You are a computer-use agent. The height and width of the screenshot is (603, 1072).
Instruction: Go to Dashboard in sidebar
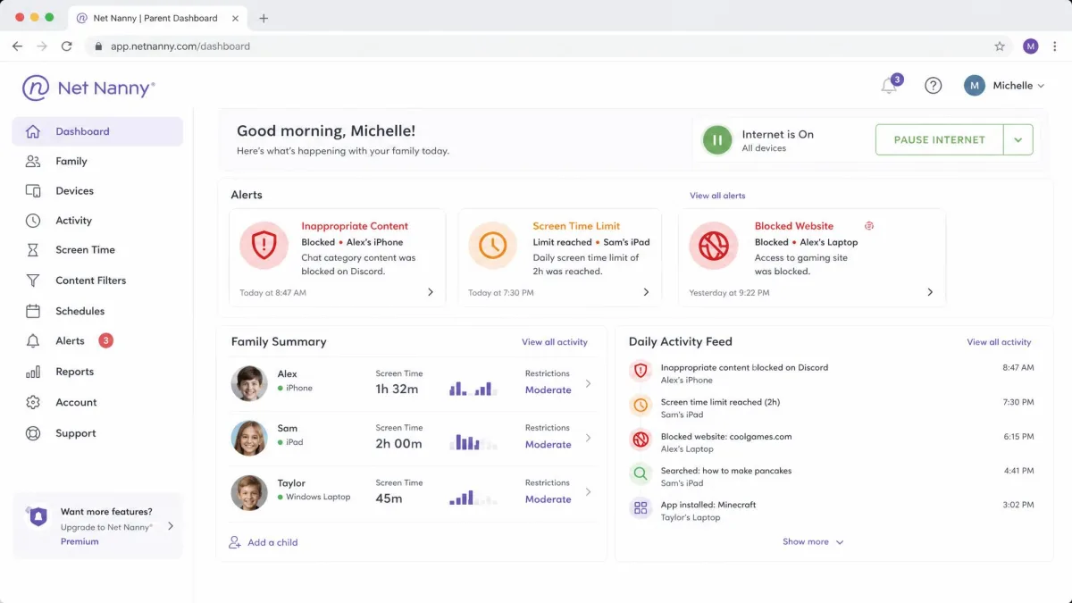coord(97,131)
